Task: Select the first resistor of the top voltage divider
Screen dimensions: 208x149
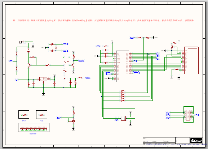Action: point(139,38)
